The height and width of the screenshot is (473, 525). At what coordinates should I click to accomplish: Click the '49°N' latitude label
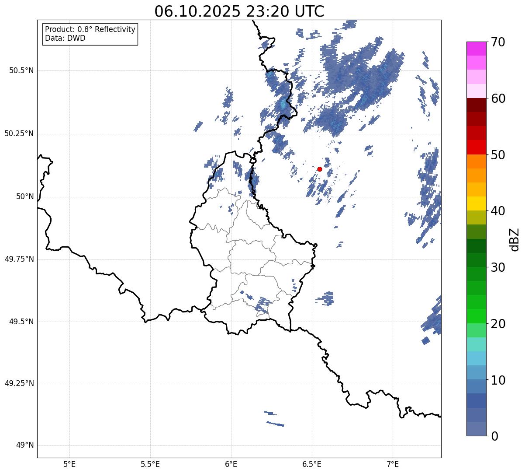click(x=25, y=445)
